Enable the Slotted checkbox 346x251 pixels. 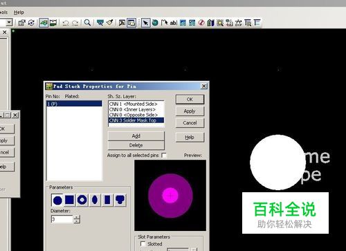(143, 244)
